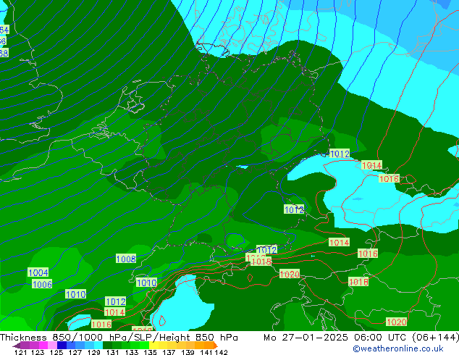Click the orange arrow tip ending the legend
The image size is (459, 355).
click(x=216, y=346)
